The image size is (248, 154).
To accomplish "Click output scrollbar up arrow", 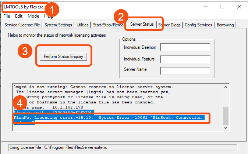I will point(226,87).
